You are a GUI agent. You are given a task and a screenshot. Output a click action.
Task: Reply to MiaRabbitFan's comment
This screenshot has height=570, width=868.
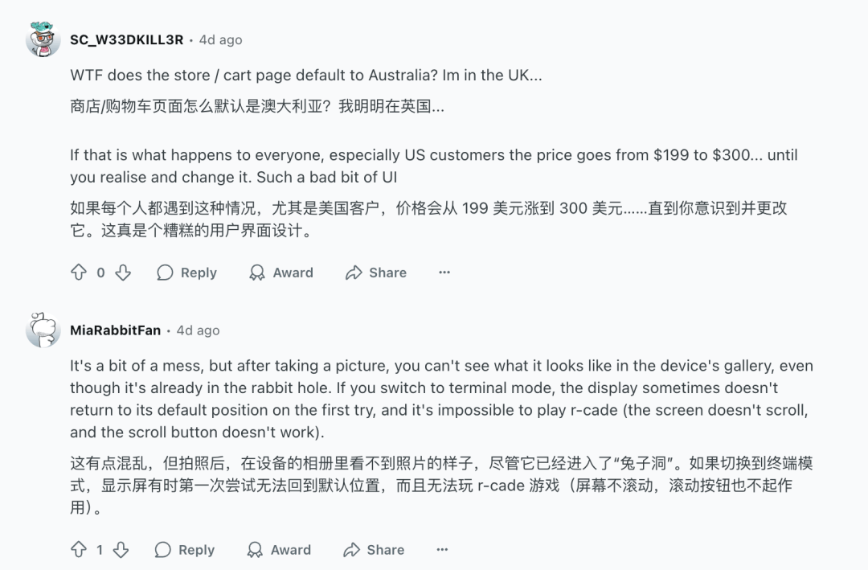[x=185, y=550]
